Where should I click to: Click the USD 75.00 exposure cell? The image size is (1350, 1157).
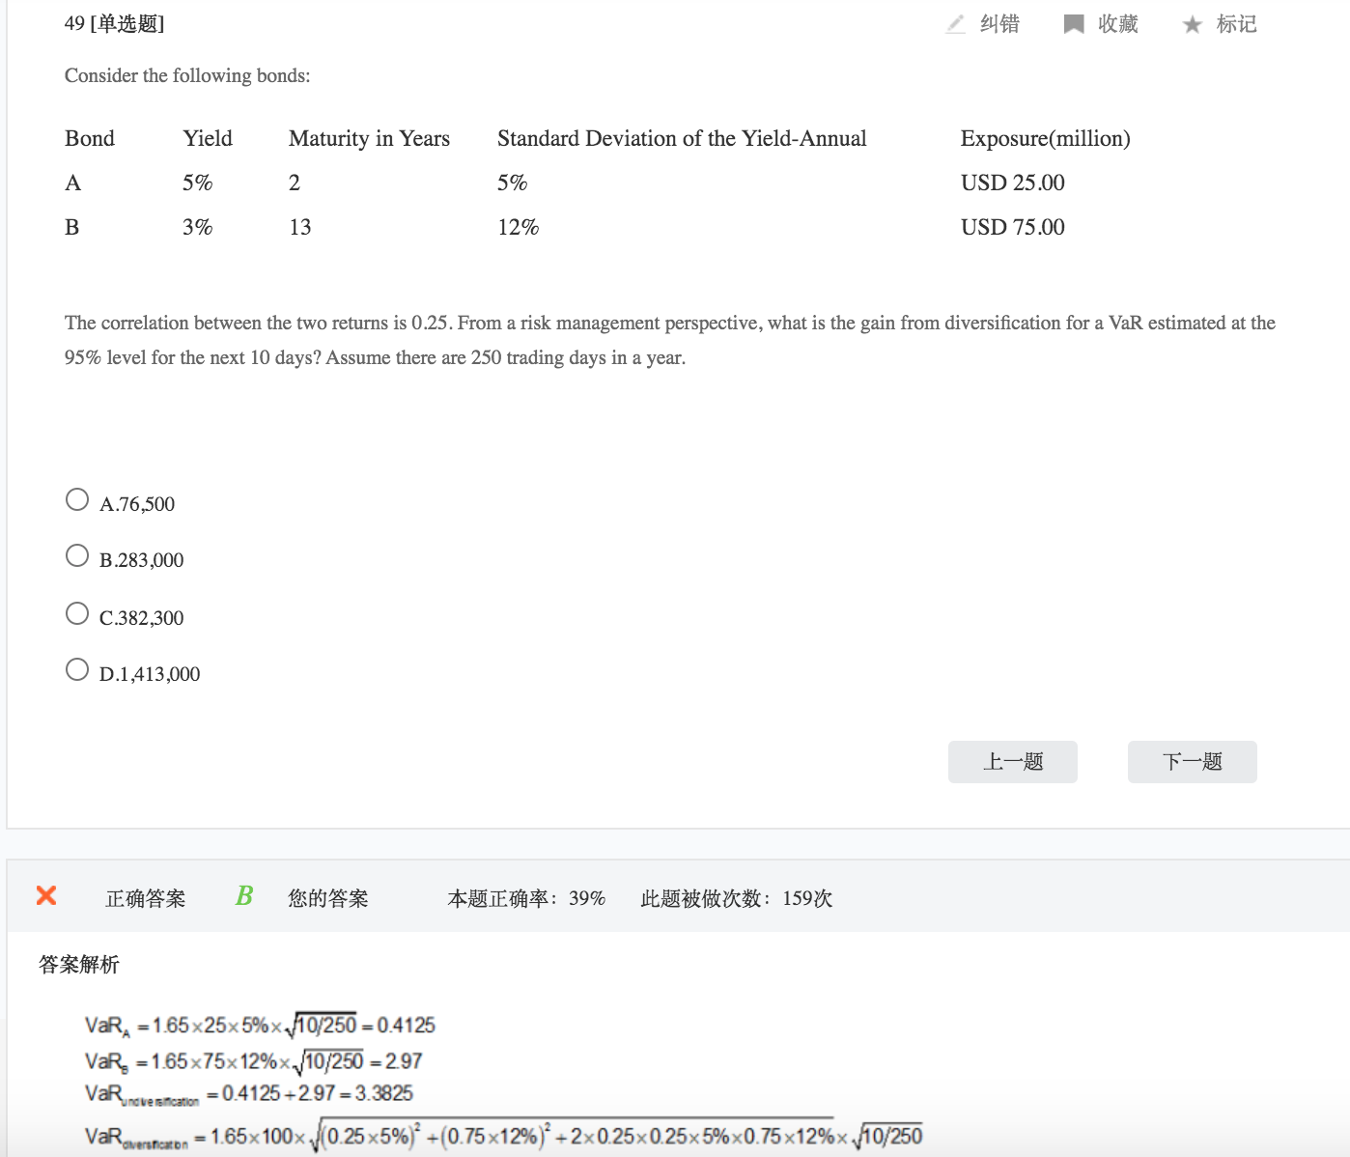coord(1012,227)
